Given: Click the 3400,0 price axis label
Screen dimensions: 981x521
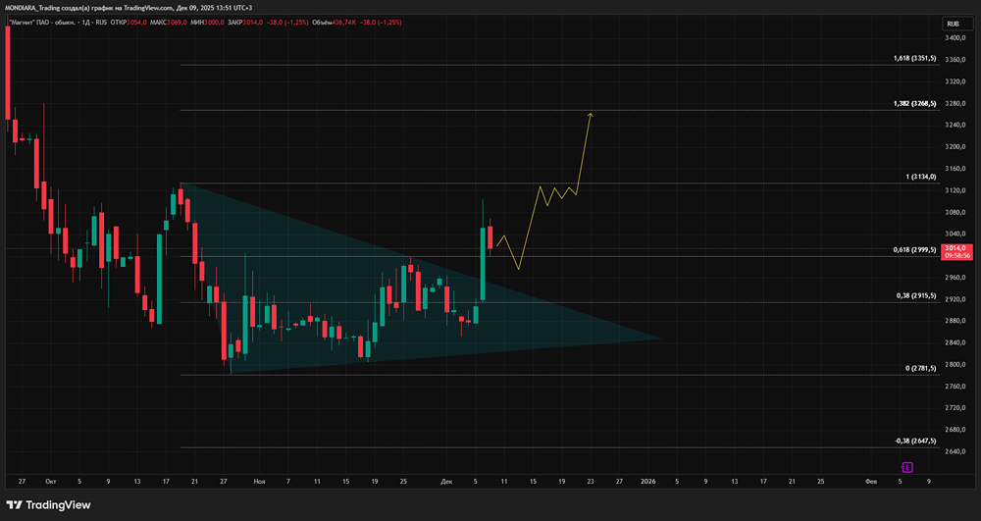Looking at the screenshot, I should click(x=956, y=38).
